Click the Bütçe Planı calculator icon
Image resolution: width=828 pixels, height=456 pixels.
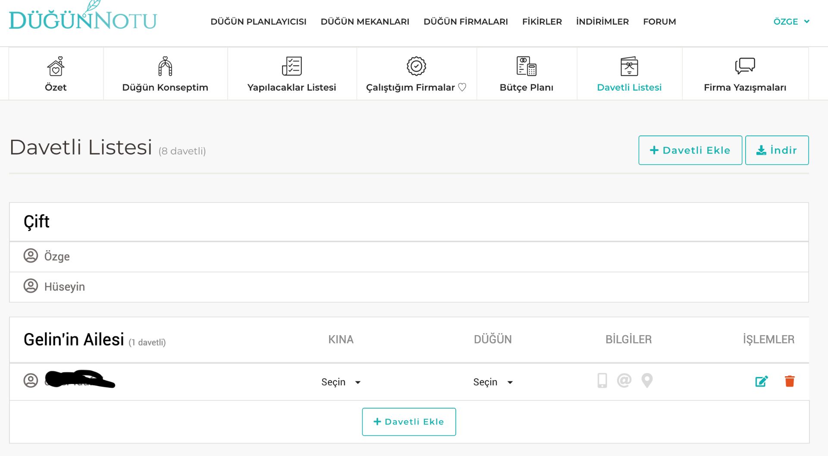click(526, 66)
